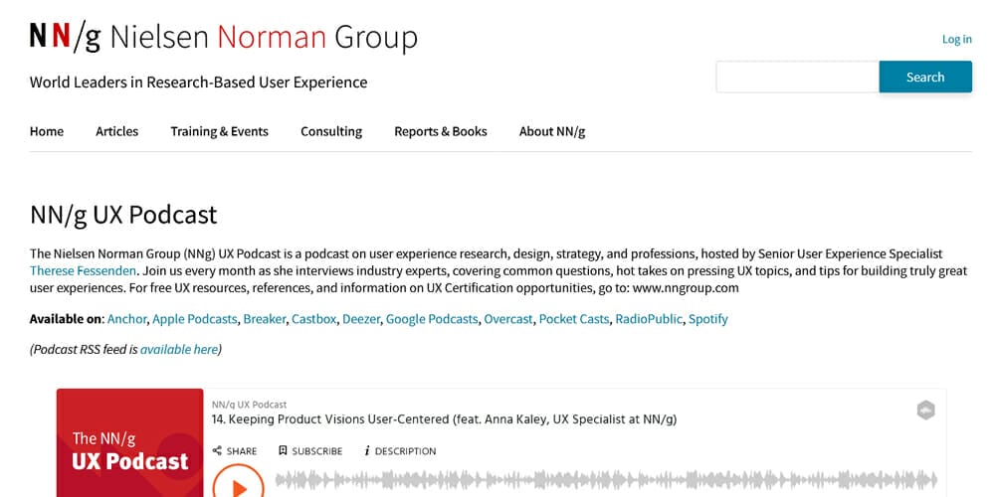995x497 pixels.
Task: Open About NN/g navigation item
Action: point(552,131)
